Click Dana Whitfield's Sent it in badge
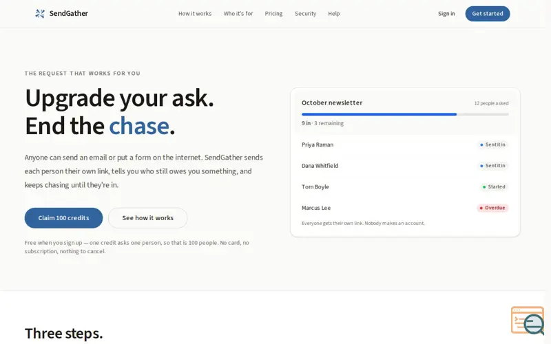Image resolution: width=551 pixels, height=344 pixels. pyautogui.click(x=492, y=166)
